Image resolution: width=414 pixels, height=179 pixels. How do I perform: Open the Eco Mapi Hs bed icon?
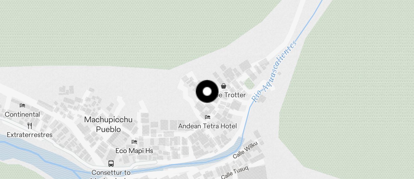pyautogui.click(x=134, y=142)
